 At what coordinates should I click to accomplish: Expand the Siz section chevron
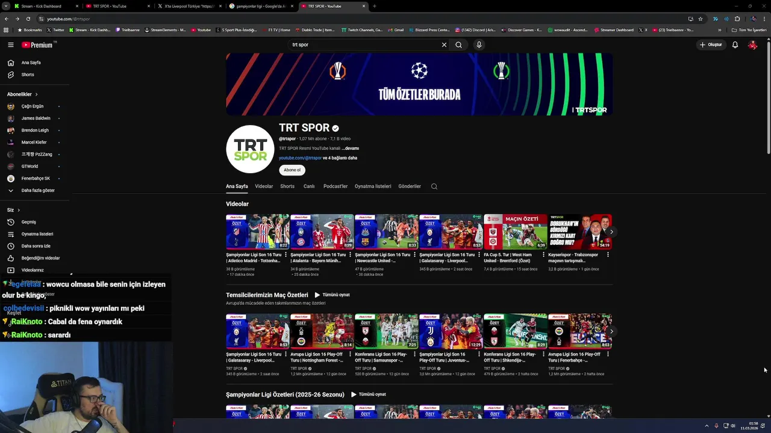[x=19, y=210]
